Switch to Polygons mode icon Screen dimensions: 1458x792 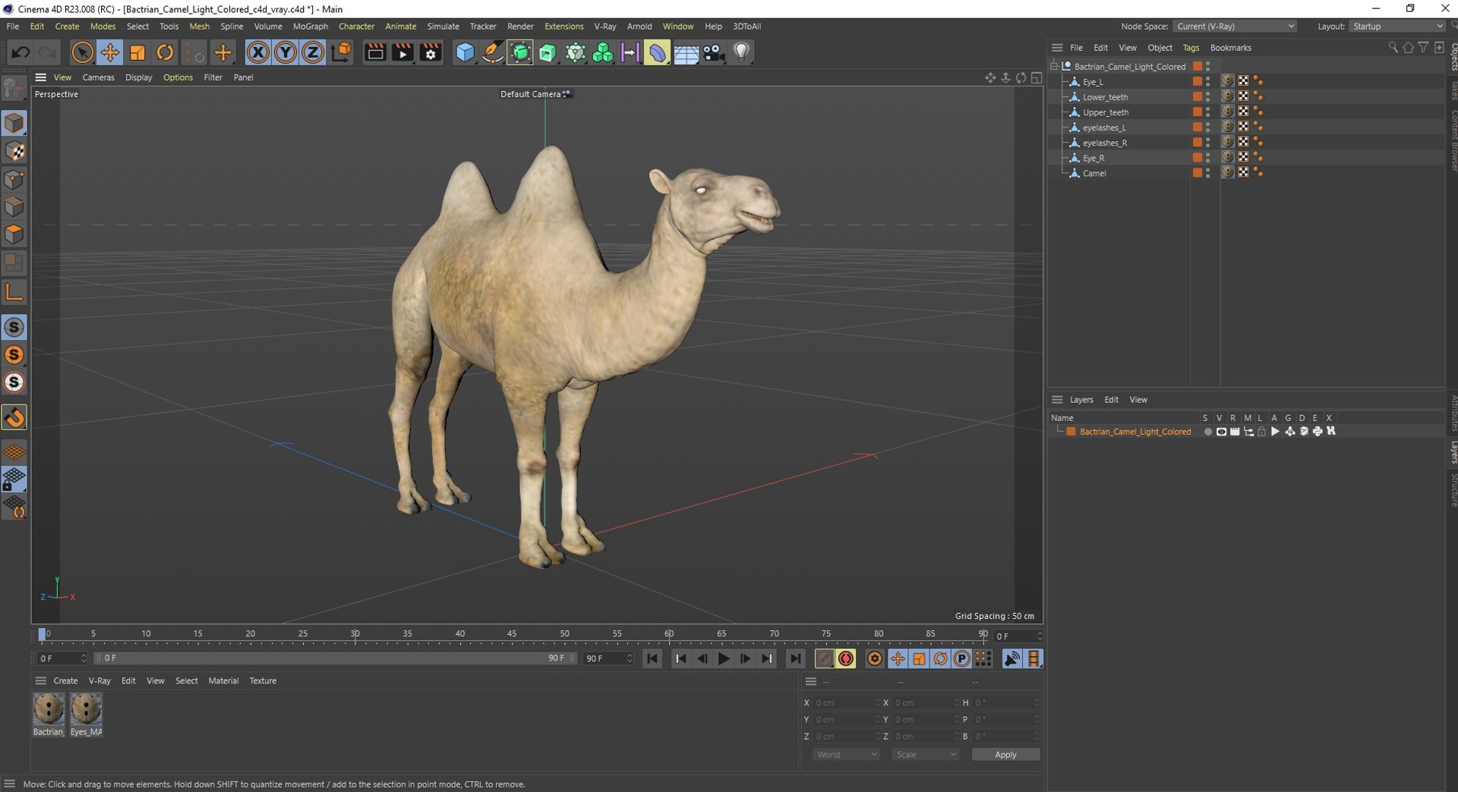click(14, 234)
